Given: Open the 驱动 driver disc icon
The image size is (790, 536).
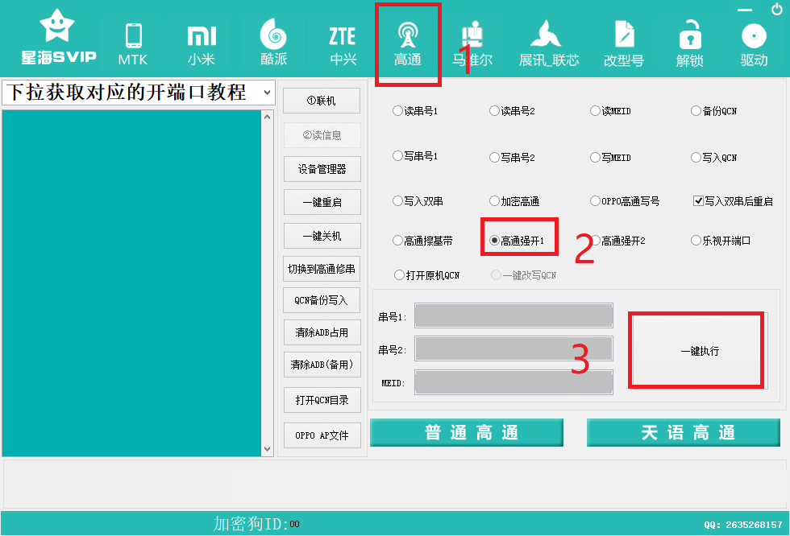Looking at the screenshot, I should pos(754,45).
